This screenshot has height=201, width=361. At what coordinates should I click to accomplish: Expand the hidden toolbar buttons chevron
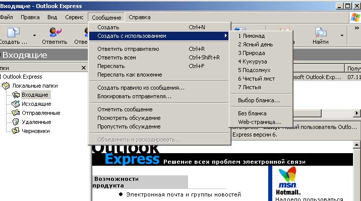[356, 28]
